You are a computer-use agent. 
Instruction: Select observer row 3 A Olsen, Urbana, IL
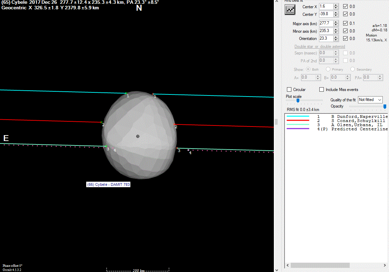336,125
